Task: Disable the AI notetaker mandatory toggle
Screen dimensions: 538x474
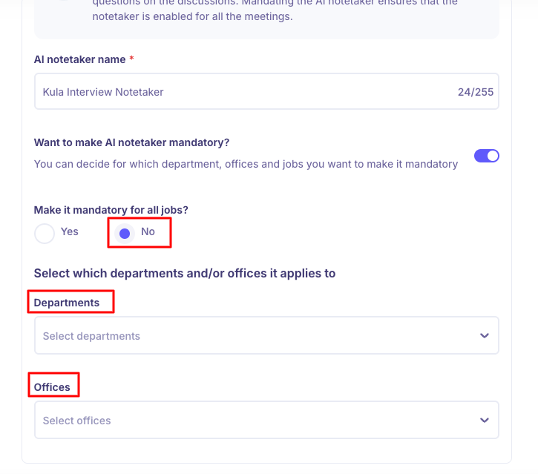Action: point(487,156)
